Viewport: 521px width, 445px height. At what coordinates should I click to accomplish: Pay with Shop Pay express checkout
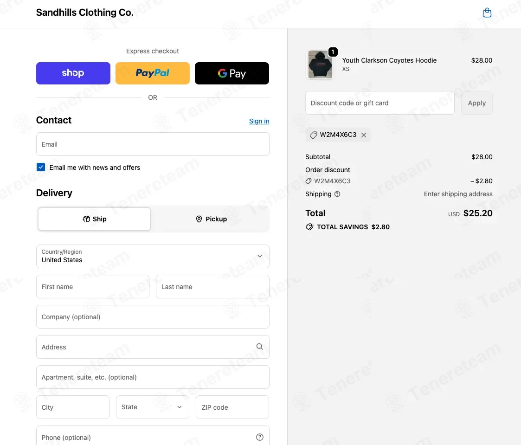(73, 73)
